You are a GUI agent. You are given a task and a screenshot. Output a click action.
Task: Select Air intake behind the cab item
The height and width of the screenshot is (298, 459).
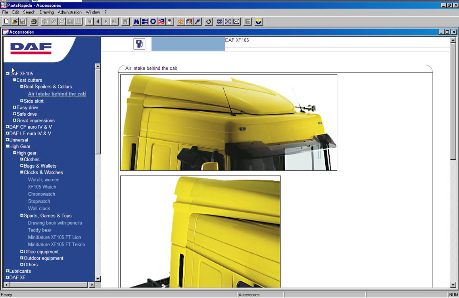[57, 94]
